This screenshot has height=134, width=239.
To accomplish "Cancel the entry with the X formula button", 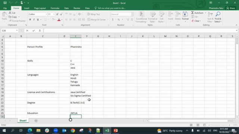I will point(27,31).
